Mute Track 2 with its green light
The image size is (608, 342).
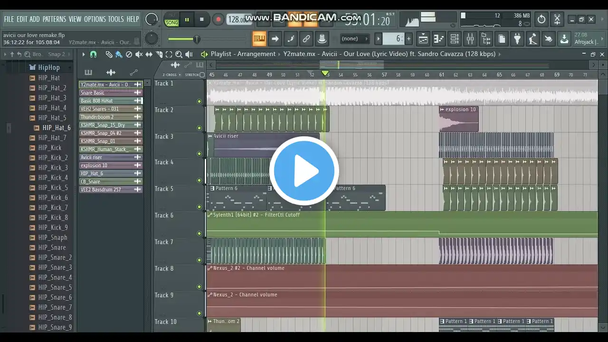pyautogui.click(x=199, y=128)
